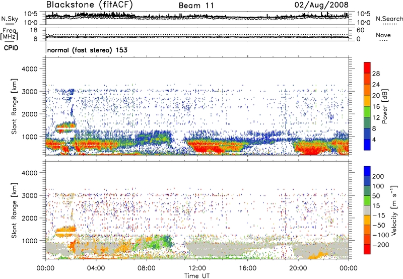The image size is (403, 279).
Task: Click the 'normal (fast stereo) 153' text
Action: point(87,50)
